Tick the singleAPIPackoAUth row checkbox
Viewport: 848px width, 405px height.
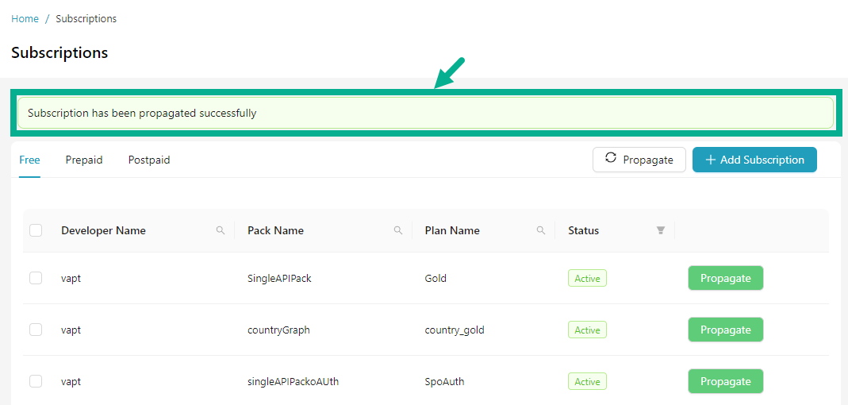(x=36, y=381)
